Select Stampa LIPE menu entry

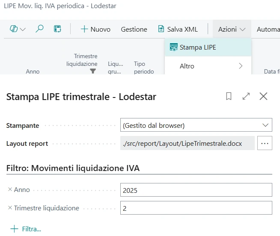tap(208, 47)
